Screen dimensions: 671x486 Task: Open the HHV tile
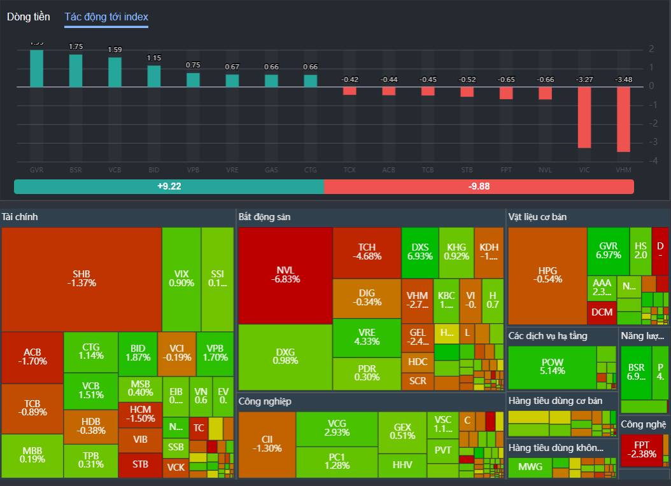tap(402, 466)
